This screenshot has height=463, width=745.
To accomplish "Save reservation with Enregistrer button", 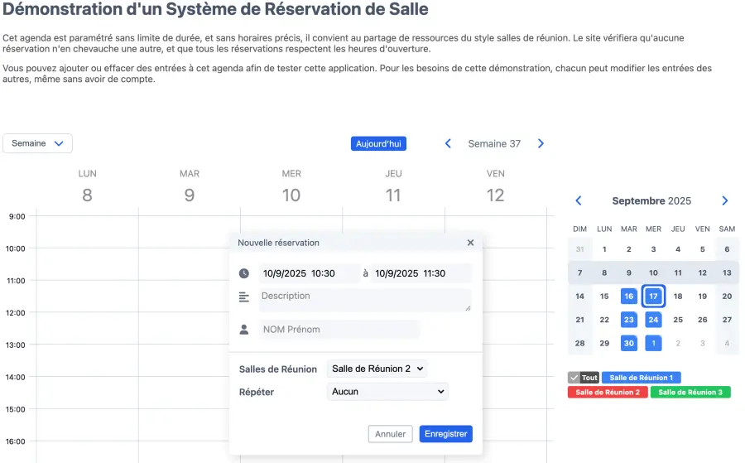I will click(x=445, y=434).
